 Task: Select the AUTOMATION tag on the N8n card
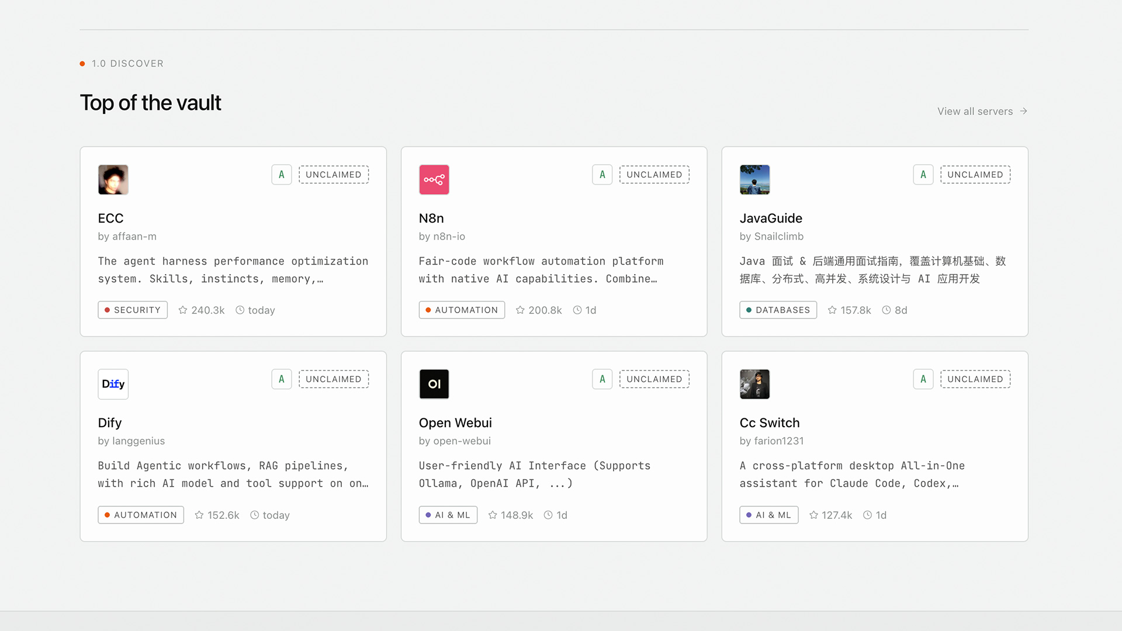[462, 310]
